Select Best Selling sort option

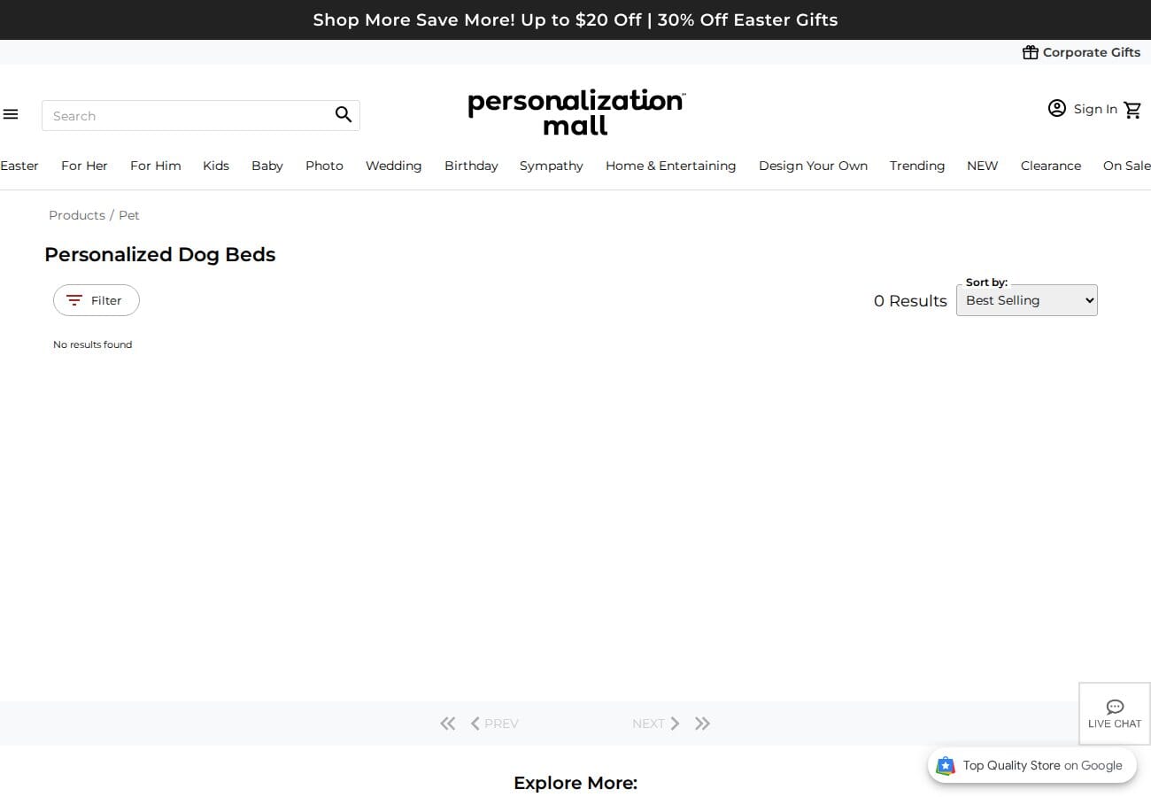pyautogui.click(x=1026, y=300)
